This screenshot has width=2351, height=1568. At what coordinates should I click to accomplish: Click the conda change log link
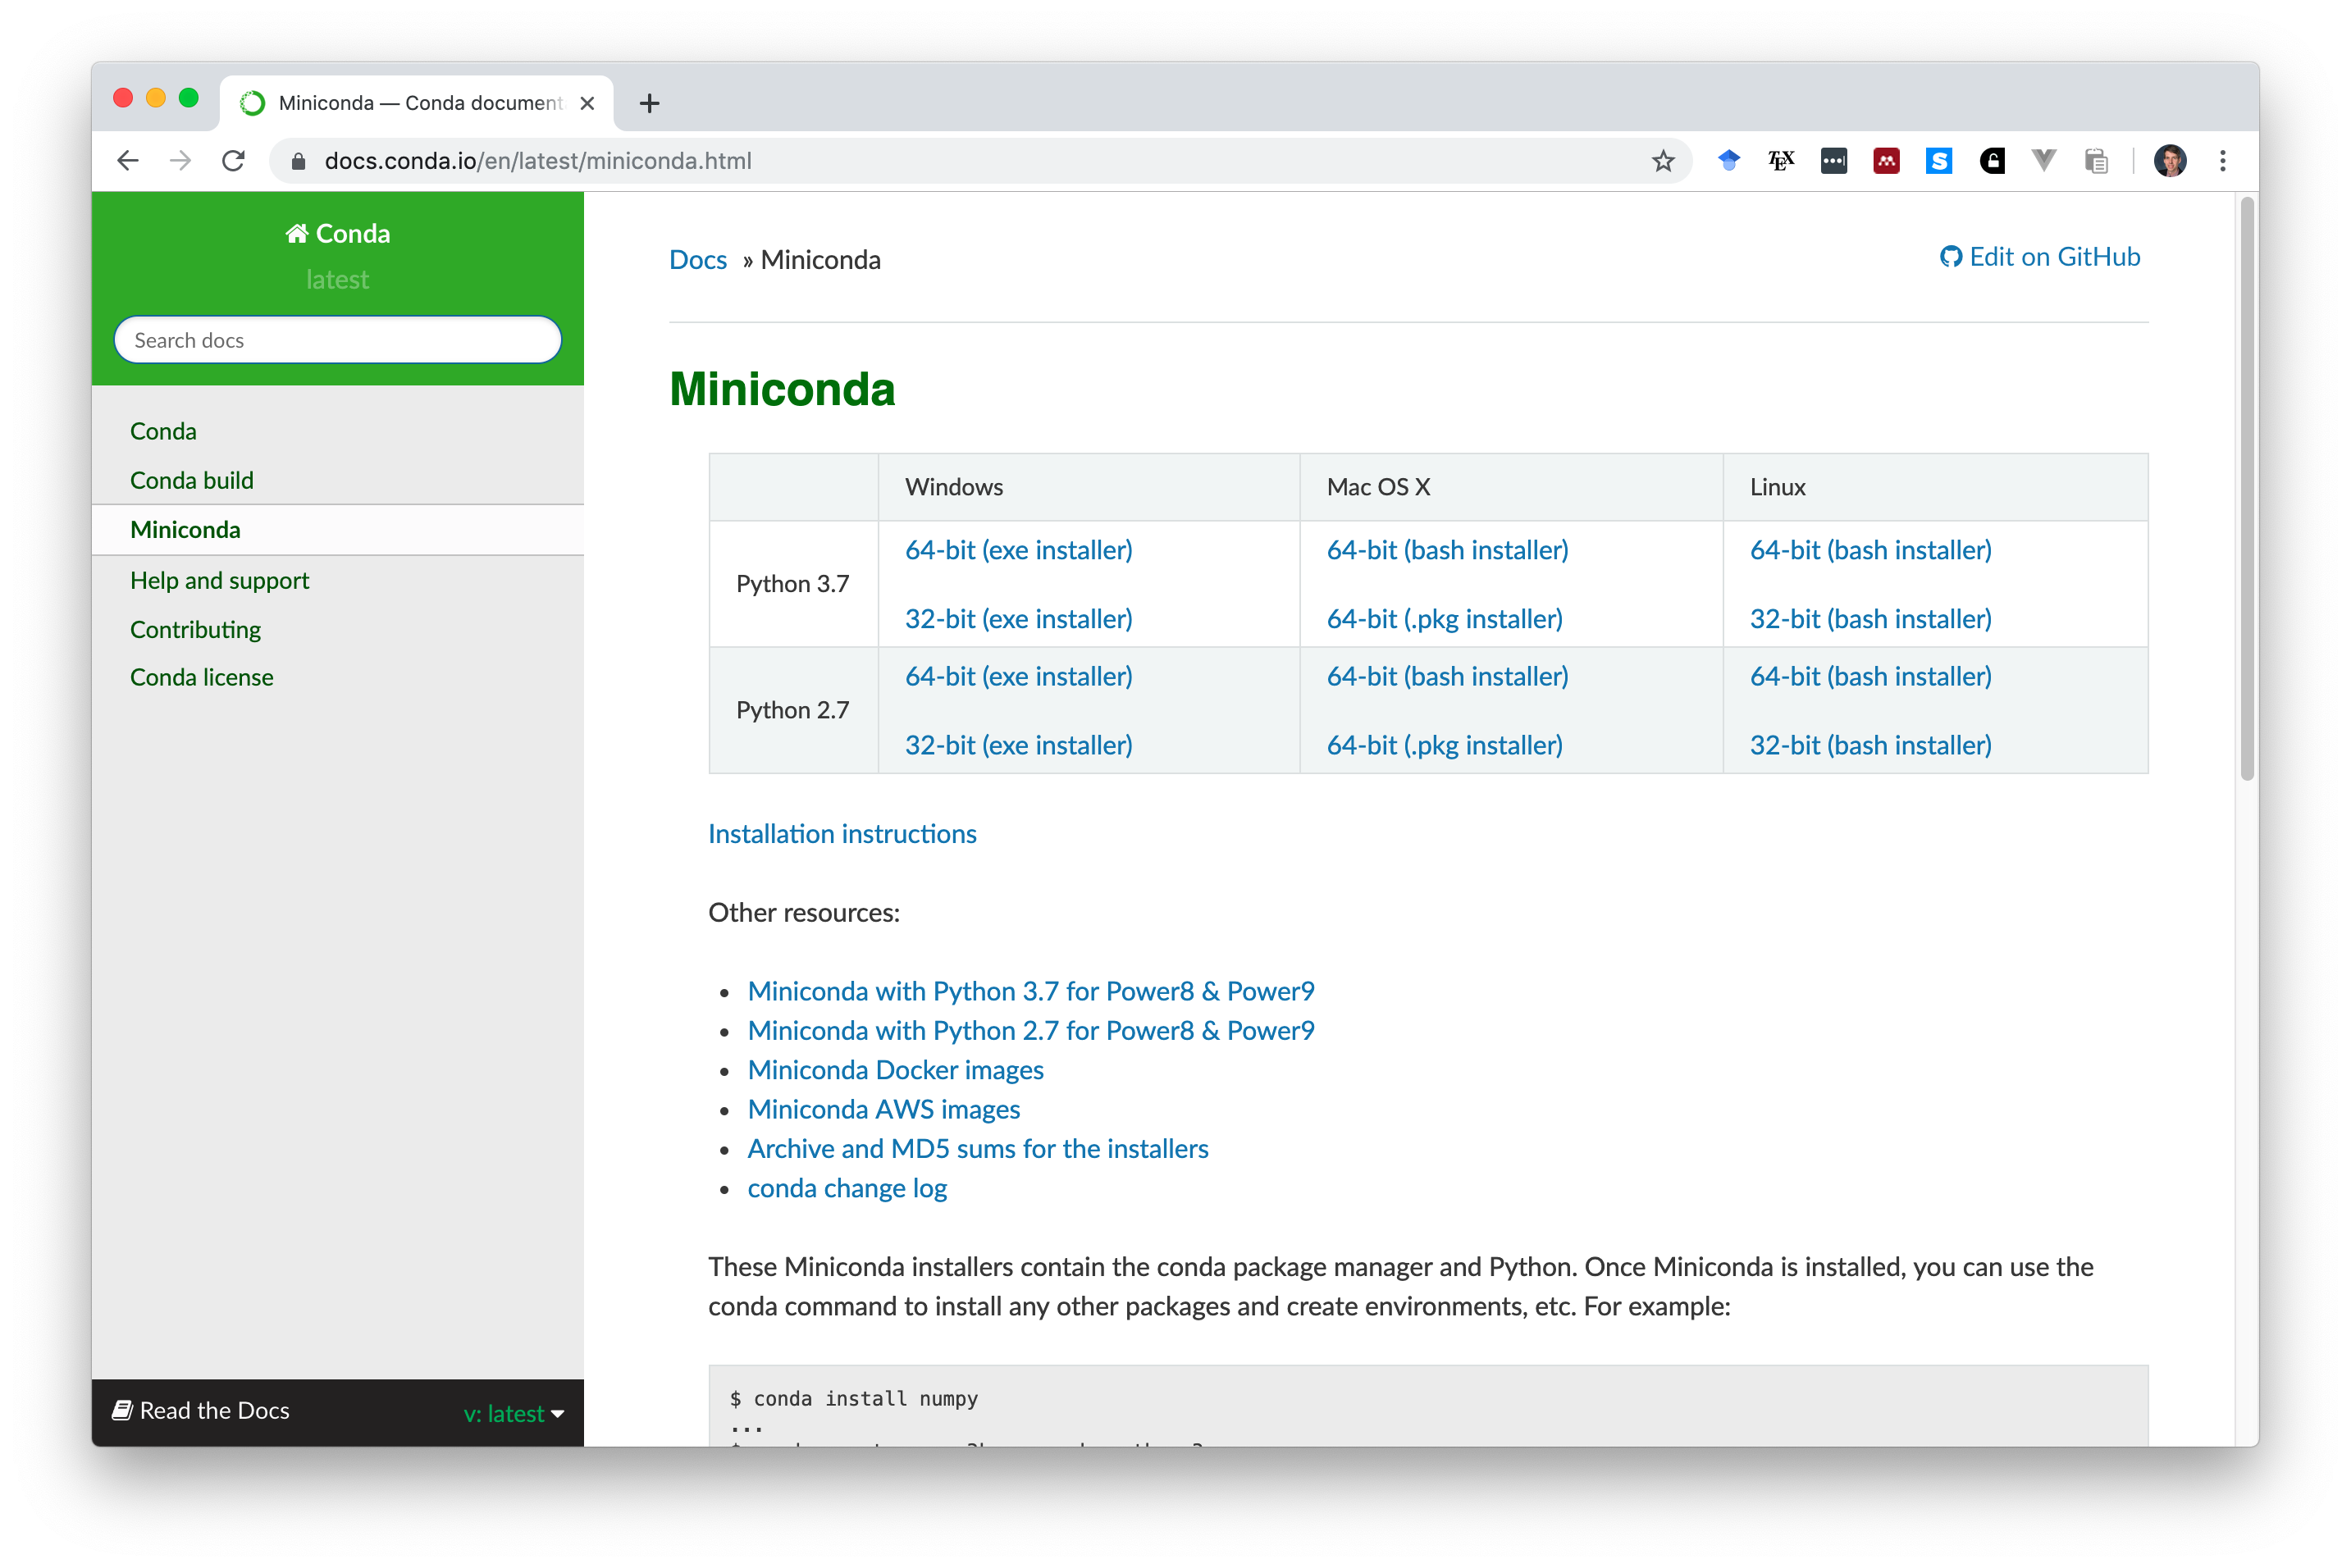tap(847, 1188)
